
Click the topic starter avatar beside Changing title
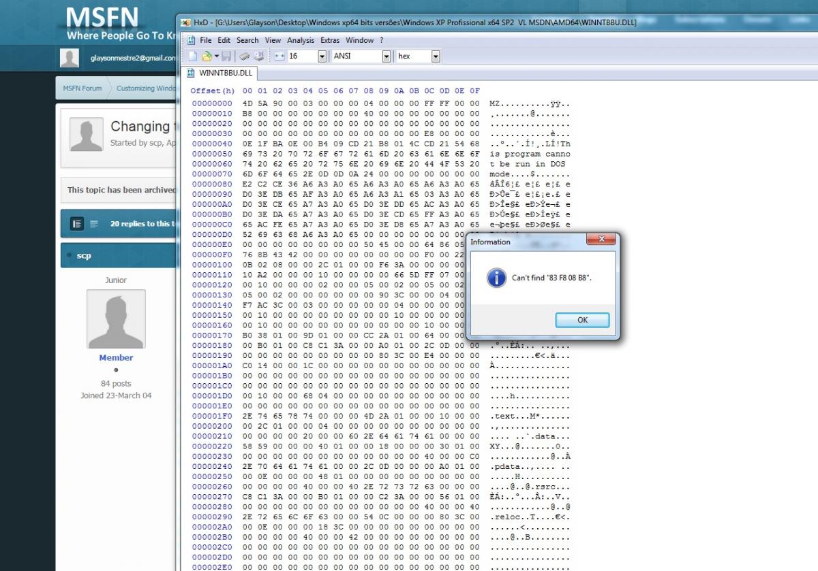click(87, 134)
